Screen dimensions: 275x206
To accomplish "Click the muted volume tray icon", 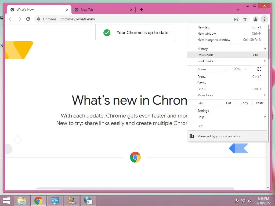I will pos(250,201).
